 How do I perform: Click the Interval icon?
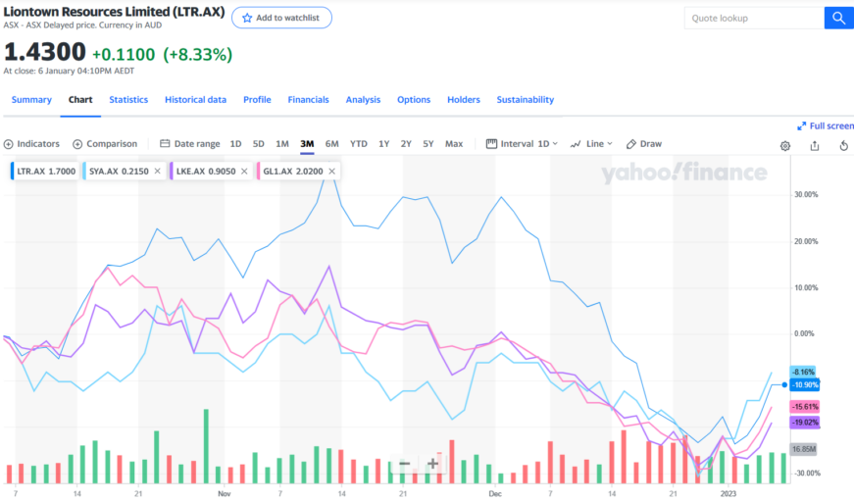[491, 144]
